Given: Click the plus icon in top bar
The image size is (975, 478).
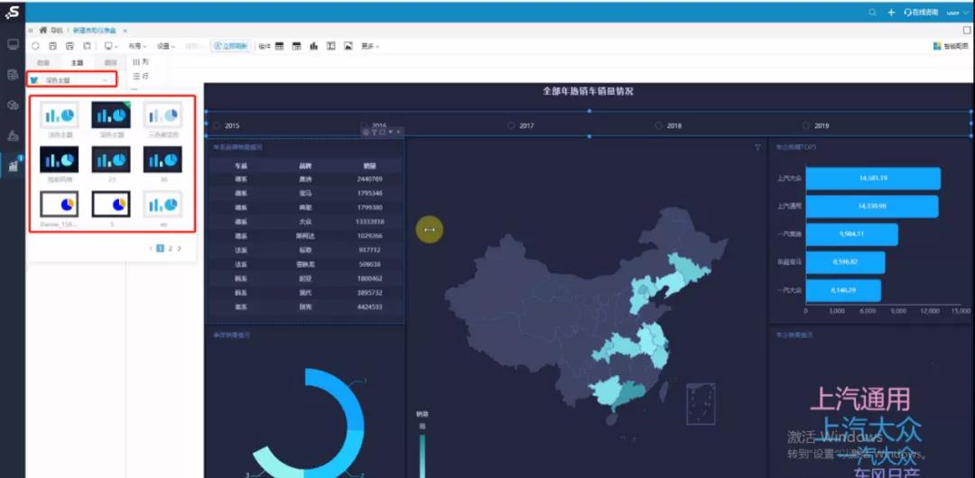Looking at the screenshot, I should tap(891, 13).
